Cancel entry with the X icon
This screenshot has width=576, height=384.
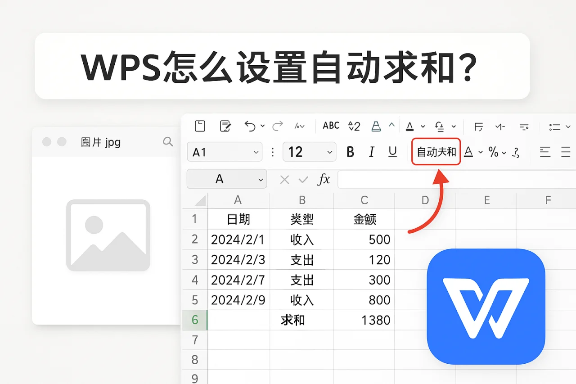tap(284, 179)
